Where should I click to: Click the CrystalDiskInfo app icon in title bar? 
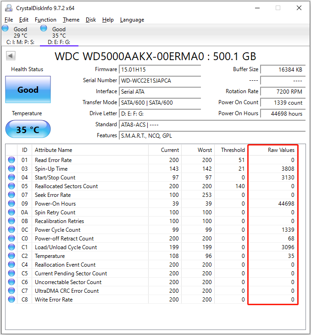[9, 8]
